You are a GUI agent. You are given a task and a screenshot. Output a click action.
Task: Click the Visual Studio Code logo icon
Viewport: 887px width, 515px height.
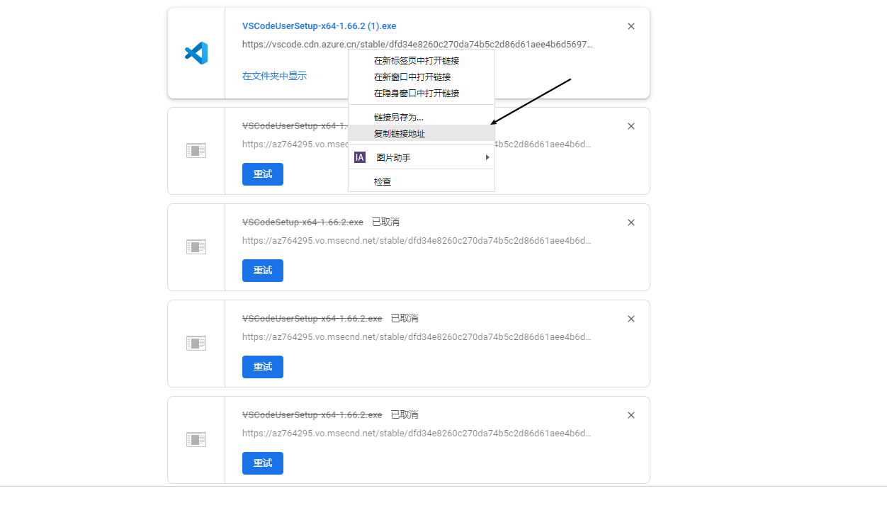[196, 53]
